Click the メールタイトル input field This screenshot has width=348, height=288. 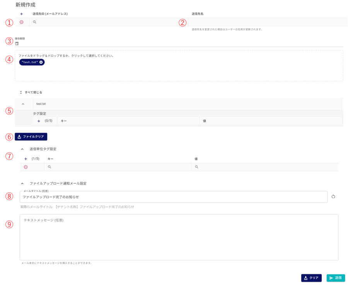click(x=173, y=197)
